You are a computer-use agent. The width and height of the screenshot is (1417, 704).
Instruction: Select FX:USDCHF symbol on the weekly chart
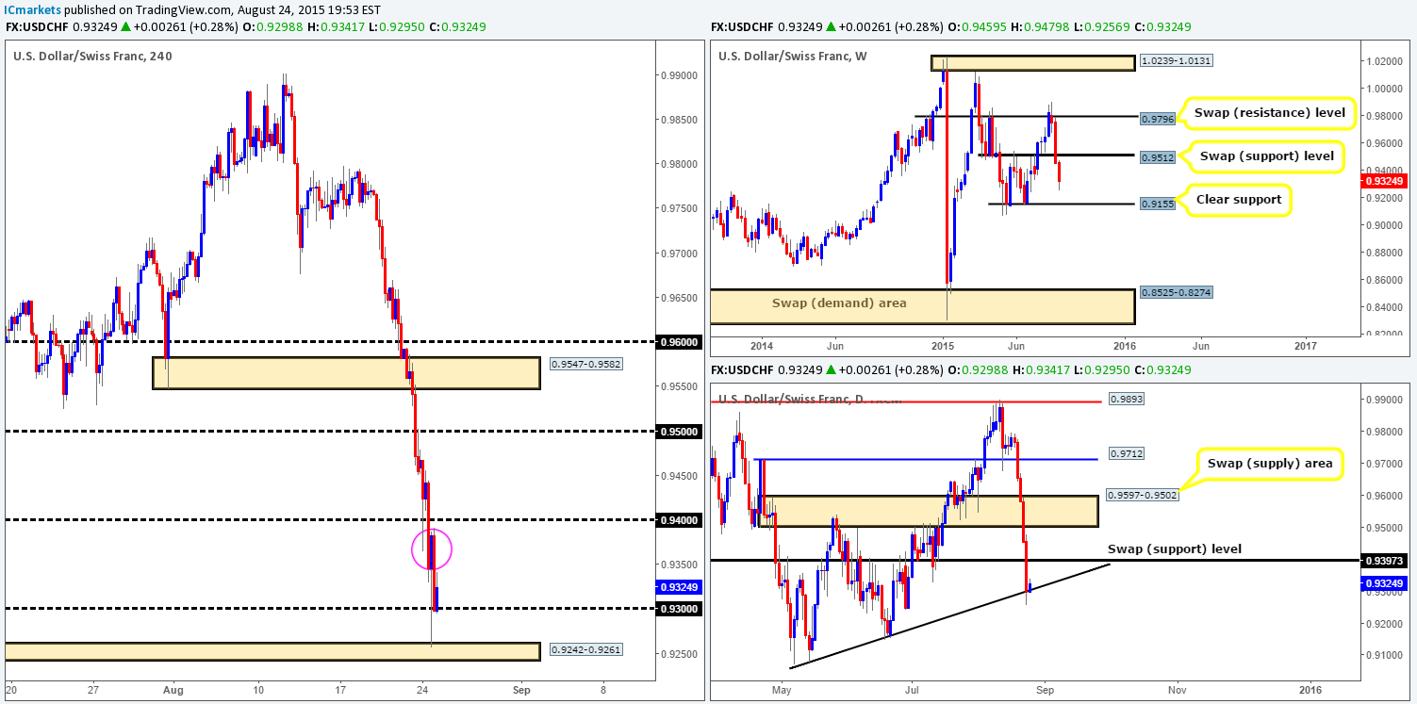click(741, 27)
